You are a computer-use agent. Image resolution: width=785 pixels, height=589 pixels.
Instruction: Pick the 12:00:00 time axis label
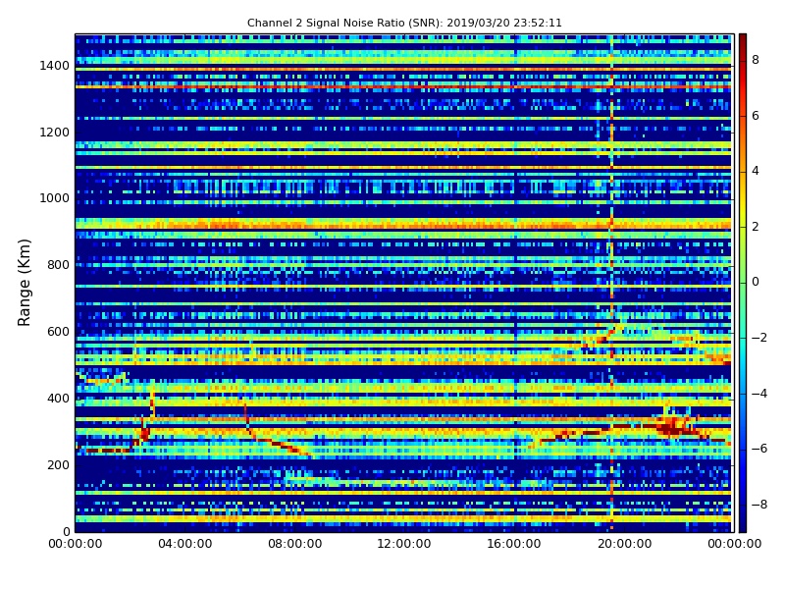[404, 544]
